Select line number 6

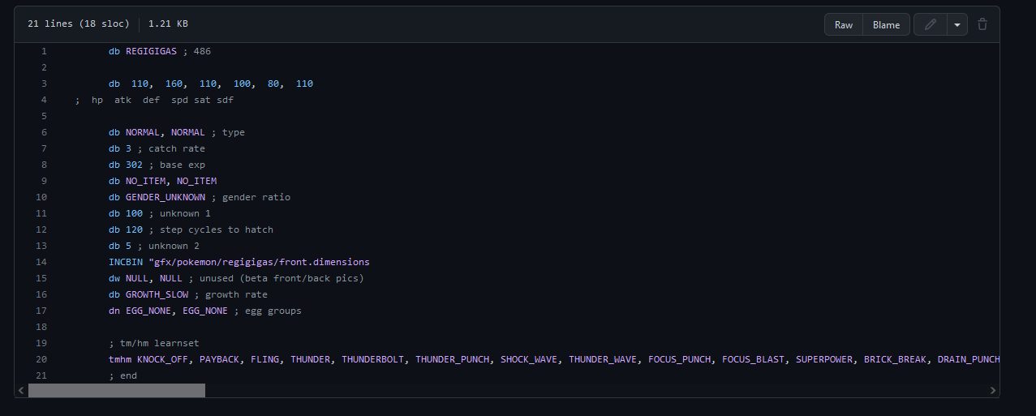pyautogui.click(x=44, y=132)
